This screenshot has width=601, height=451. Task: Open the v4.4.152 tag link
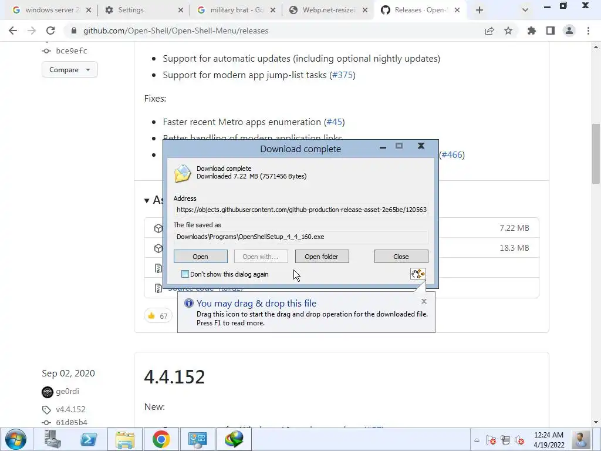click(70, 409)
